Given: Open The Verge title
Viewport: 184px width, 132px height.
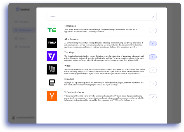Looking at the screenshot, I should point(69,52).
